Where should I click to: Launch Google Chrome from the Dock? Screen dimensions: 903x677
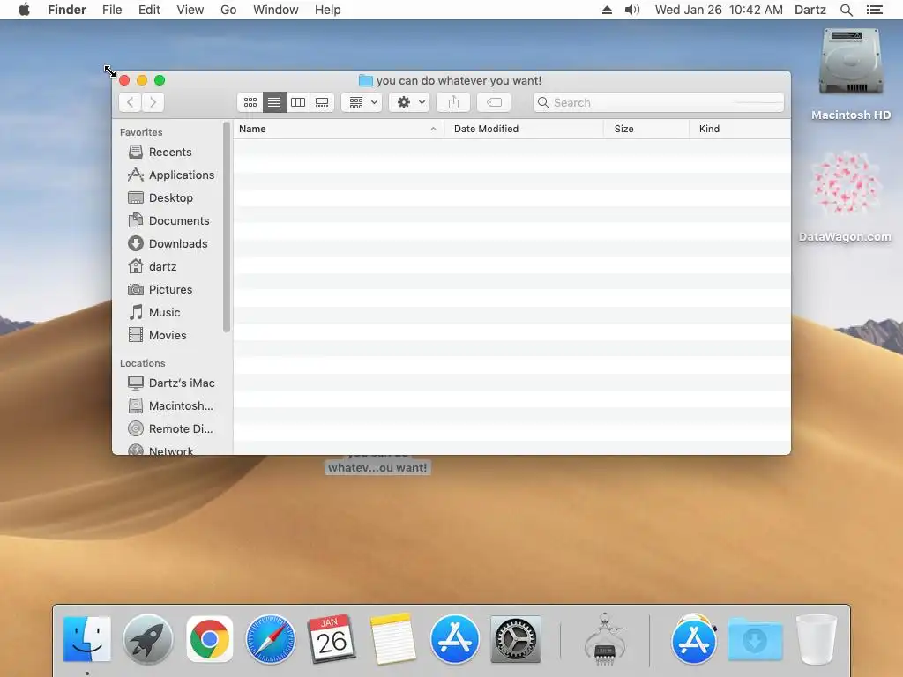point(210,639)
